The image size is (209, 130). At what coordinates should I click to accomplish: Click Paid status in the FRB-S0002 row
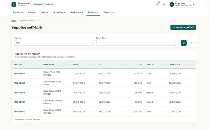(x=149, y=112)
